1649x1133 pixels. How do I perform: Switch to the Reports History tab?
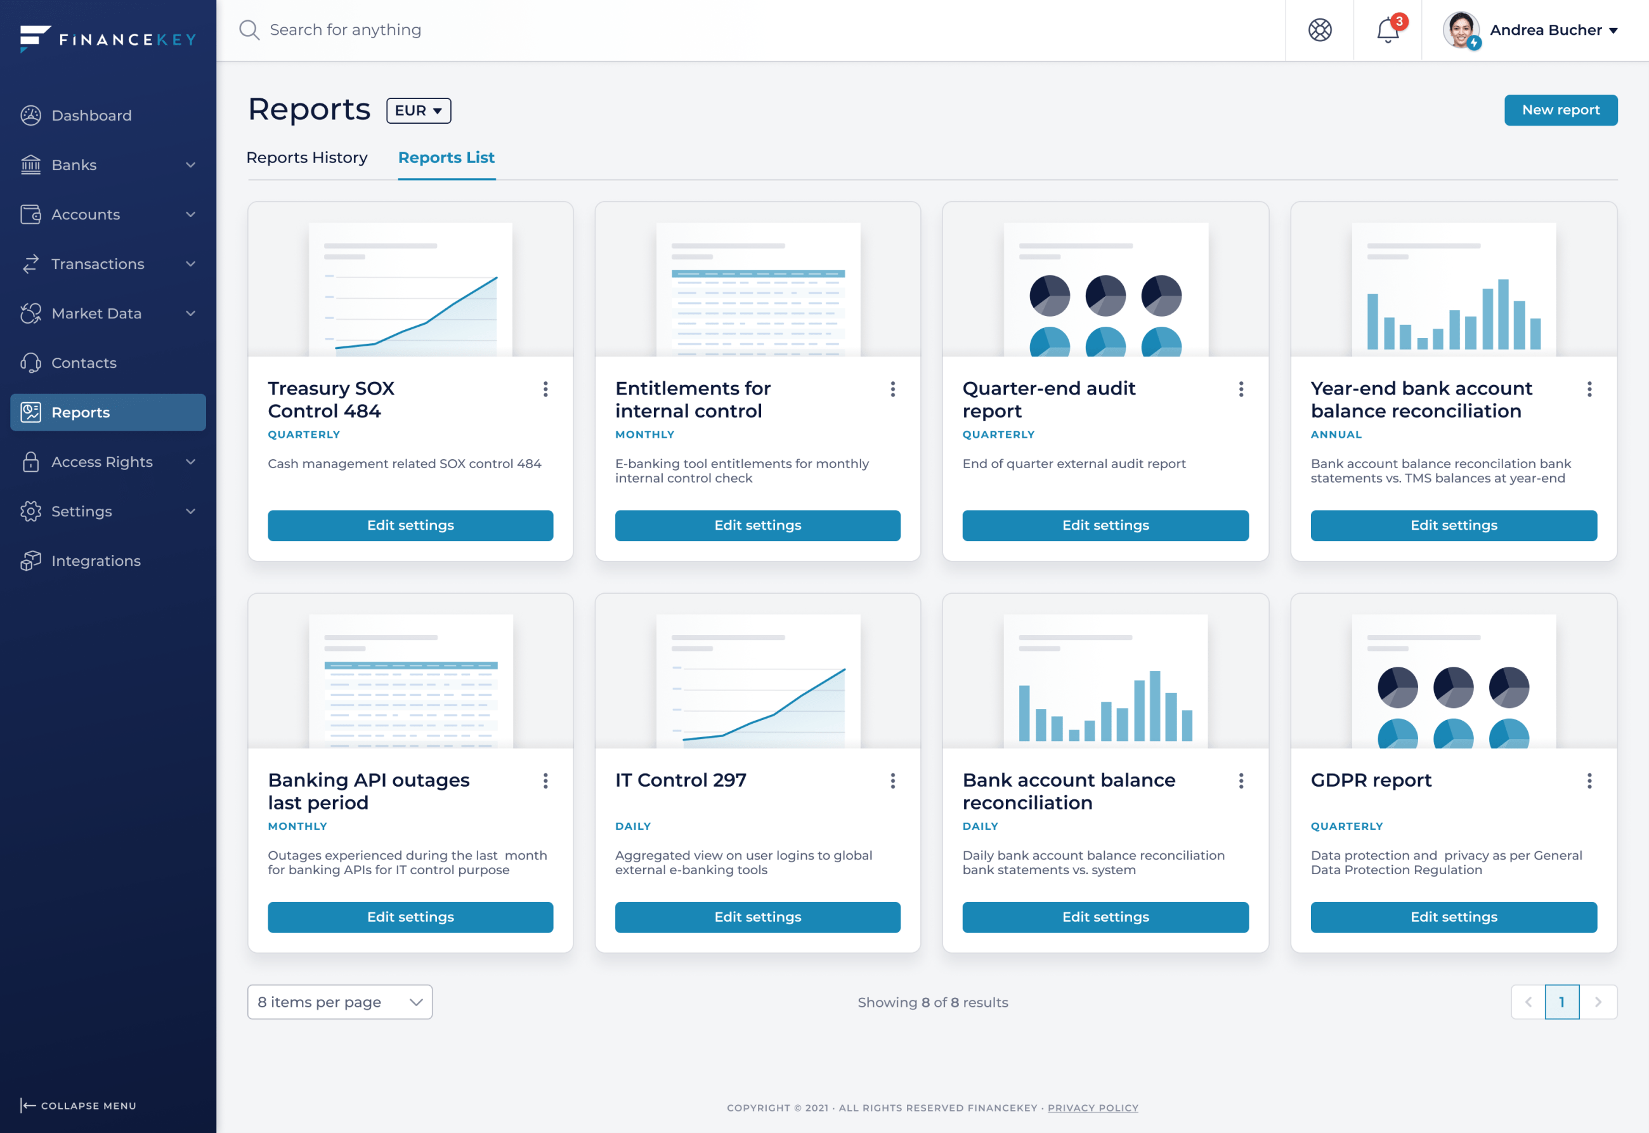(306, 157)
